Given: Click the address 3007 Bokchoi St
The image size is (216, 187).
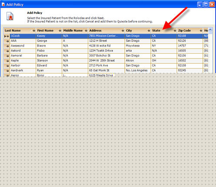Looking at the screenshot, I should pyautogui.click(x=100, y=56).
